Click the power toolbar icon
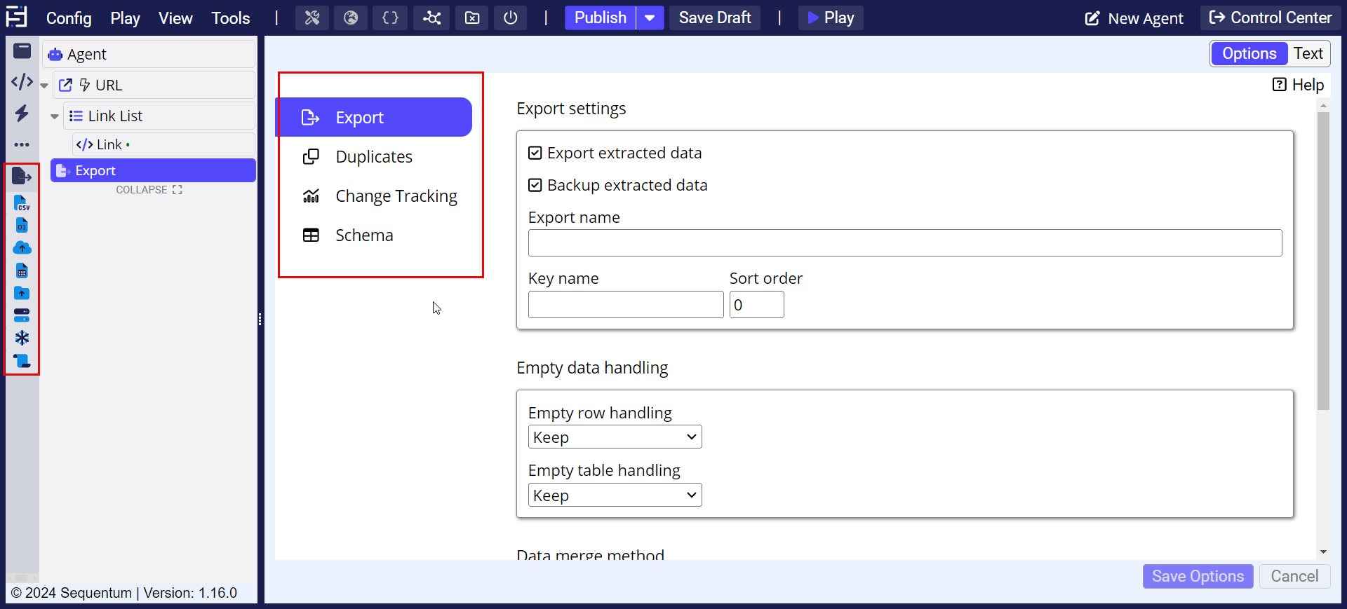 click(x=511, y=18)
